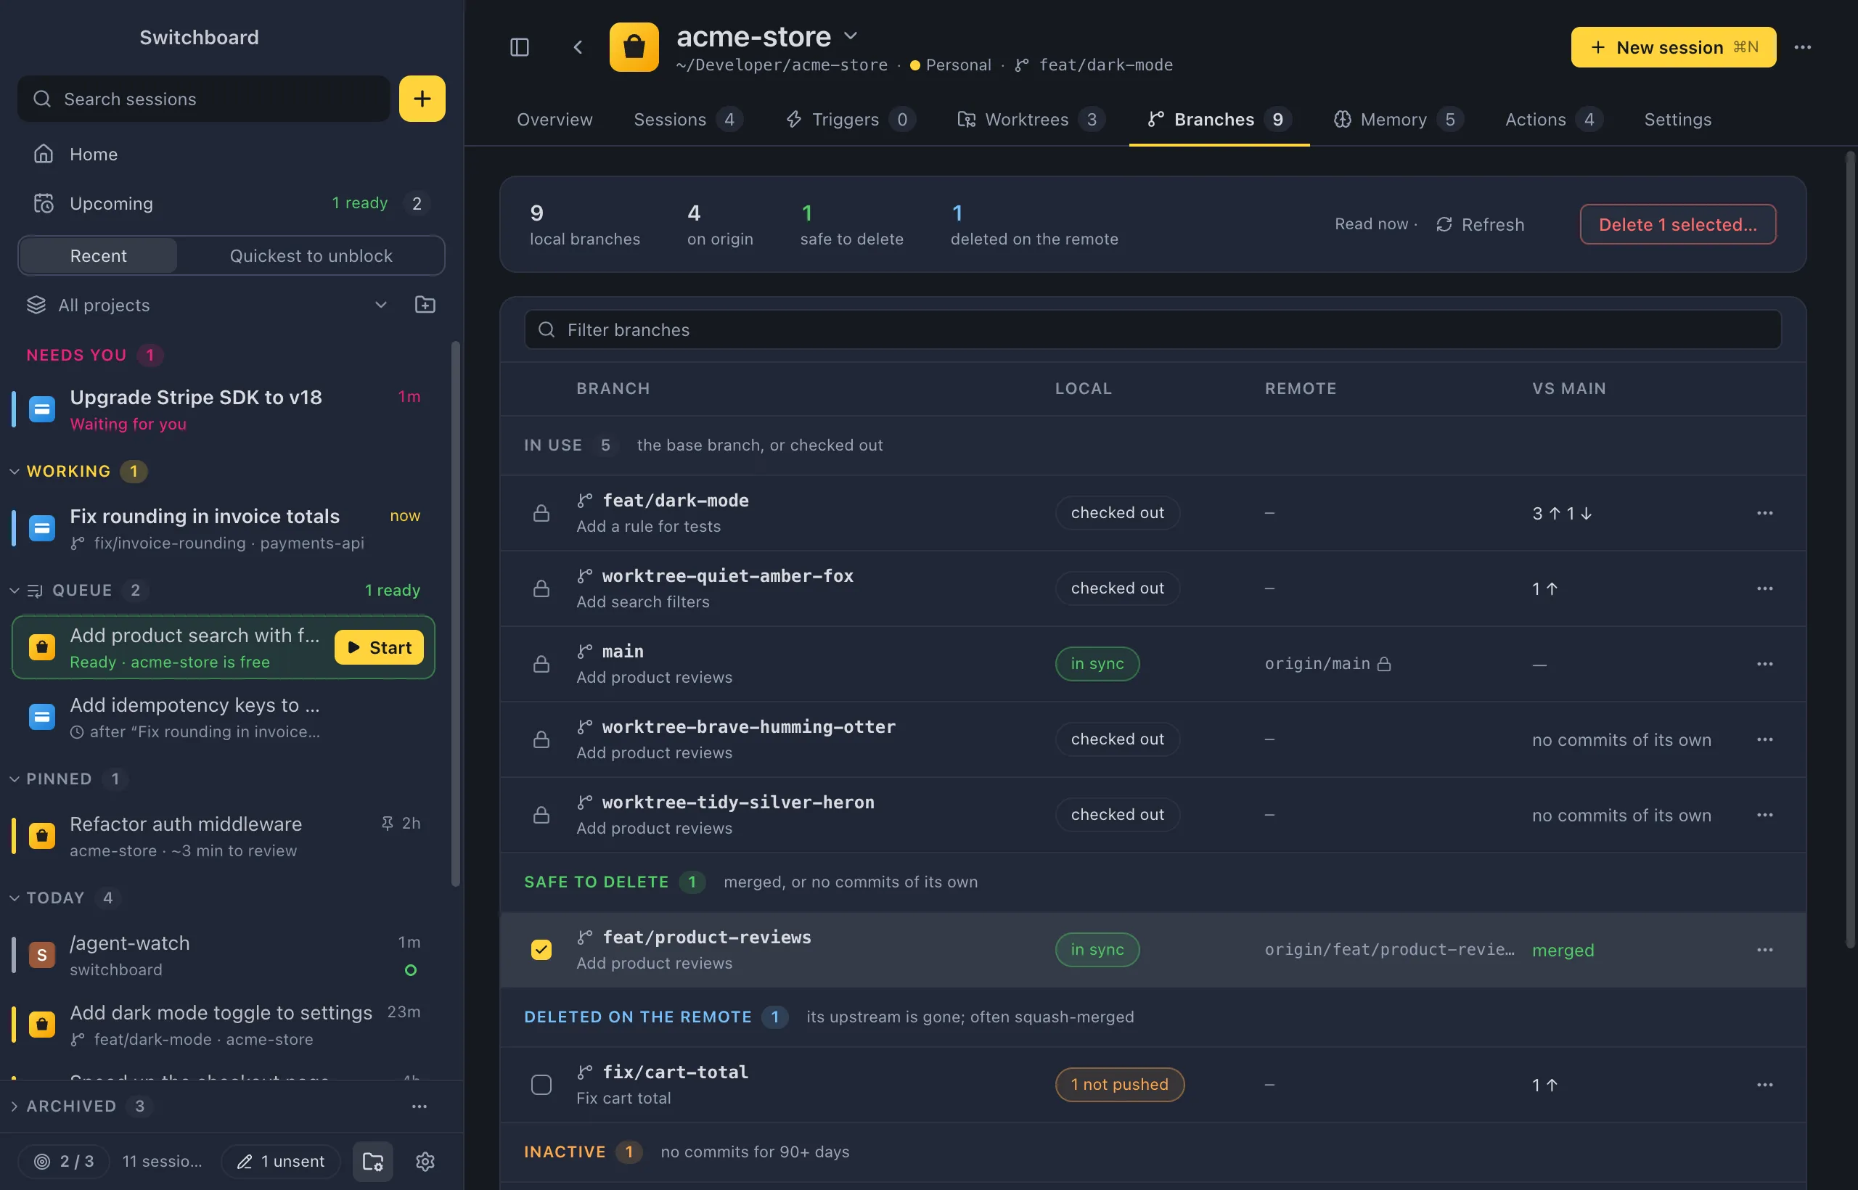1858x1190 pixels.
Task: Switch the list to Quickest to unblock
Action: (311, 255)
